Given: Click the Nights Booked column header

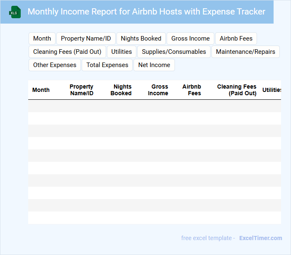Looking at the screenshot, I should click(121, 90).
